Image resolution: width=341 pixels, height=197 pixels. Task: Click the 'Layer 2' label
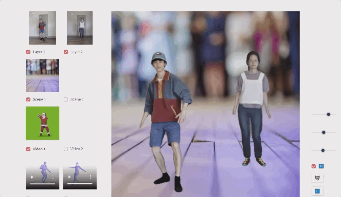76,52
